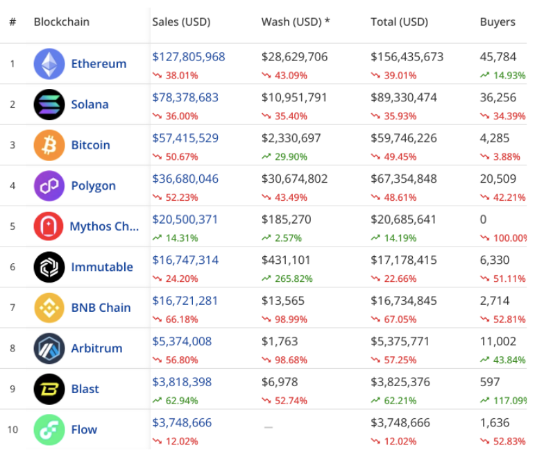The width and height of the screenshot is (544, 457).
Task: Click the Polygon logo icon
Action: [49, 186]
